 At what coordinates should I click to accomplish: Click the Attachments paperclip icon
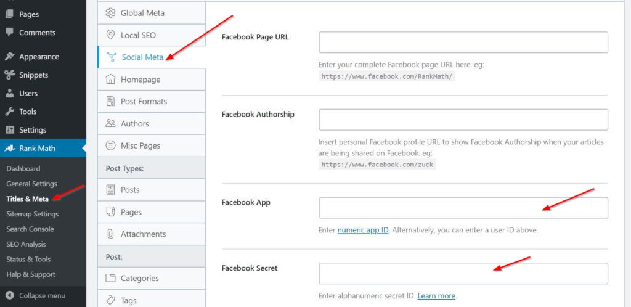click(110, 234)
